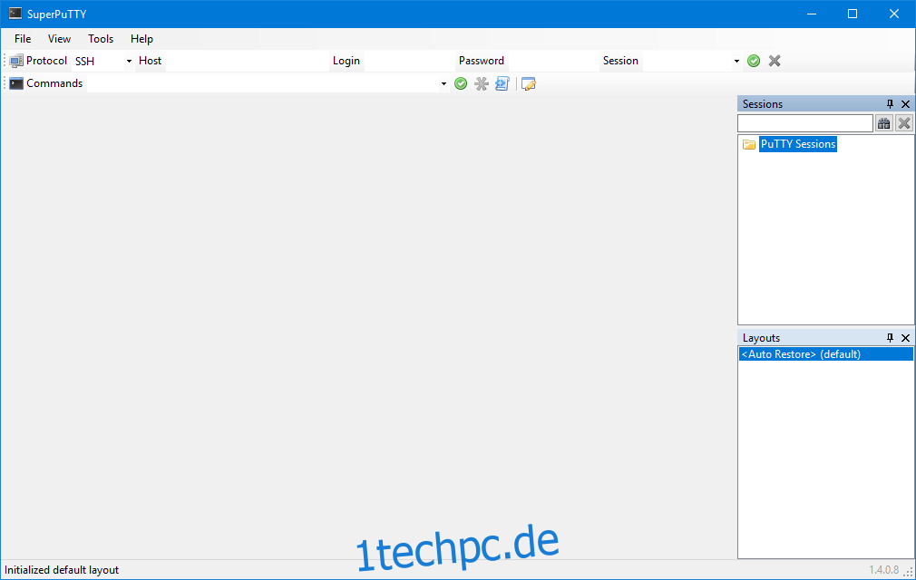Screen dimensions: 916x580
Task: Close the Layouts panel
Action: pyautogui.click(x=905, y=338)
